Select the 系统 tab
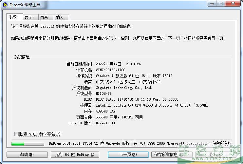The height and width of the screenshot is (164, 243). (15, 17)
